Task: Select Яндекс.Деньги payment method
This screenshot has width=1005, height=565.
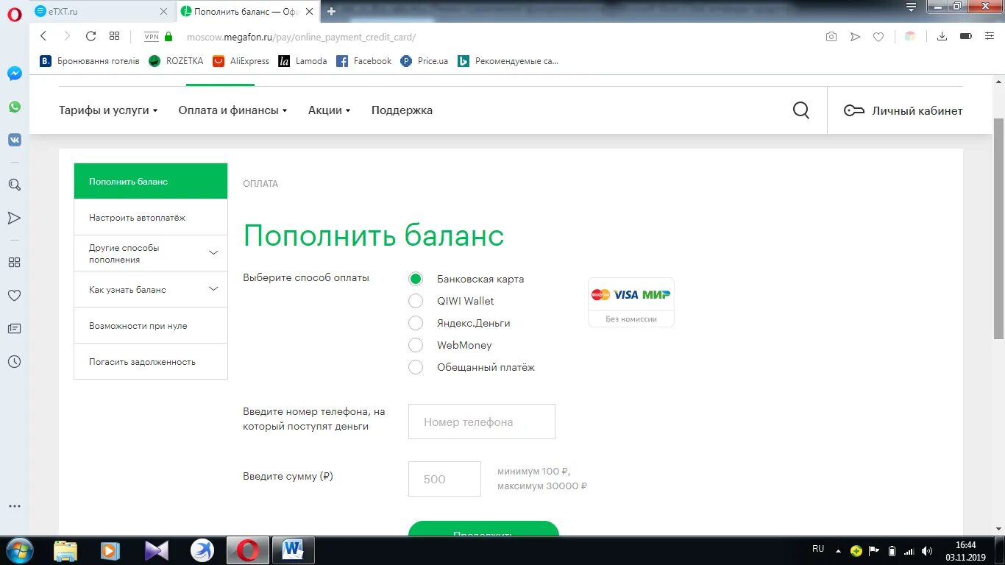Action: point(416,323)
